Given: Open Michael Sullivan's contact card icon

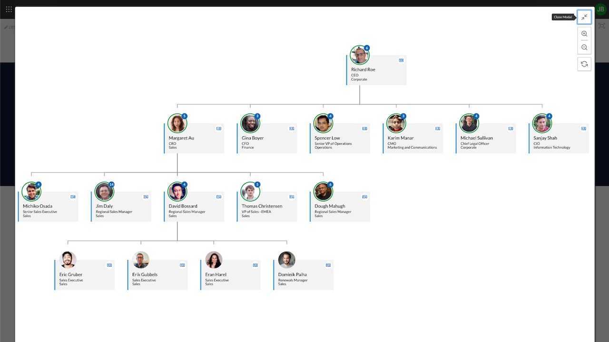Looking at the screenshot, I should (511, 129).
